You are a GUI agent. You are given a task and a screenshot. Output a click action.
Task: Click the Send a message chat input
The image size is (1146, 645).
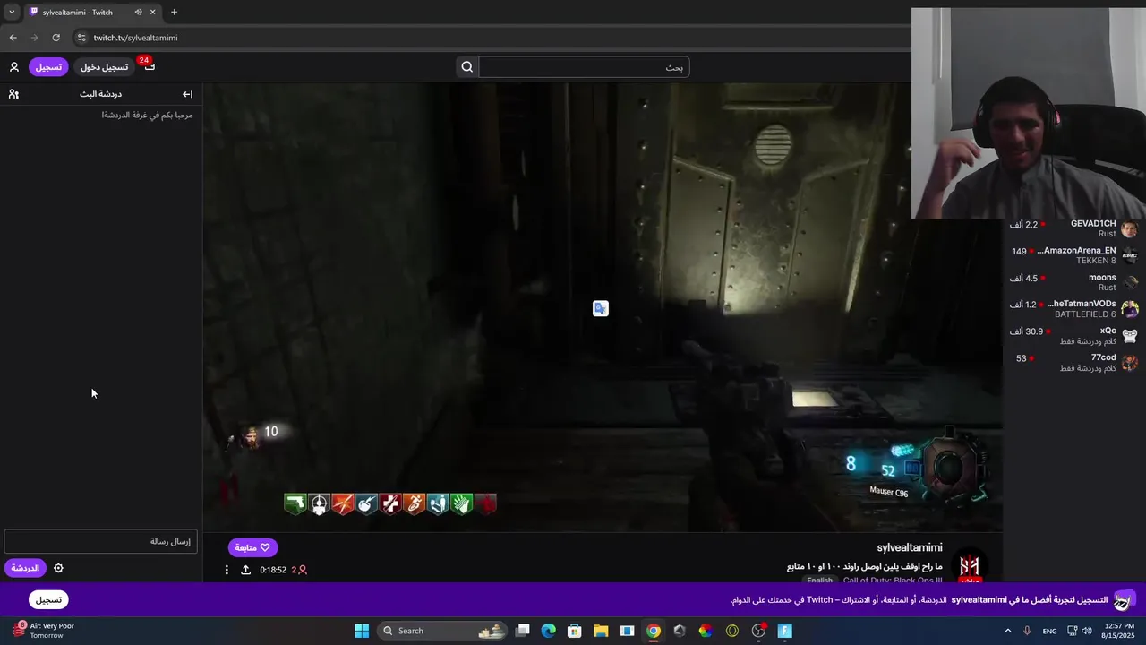pos(100,541)
